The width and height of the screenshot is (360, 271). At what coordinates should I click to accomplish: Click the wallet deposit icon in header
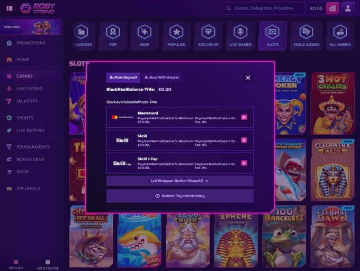(x=332, y=8)
